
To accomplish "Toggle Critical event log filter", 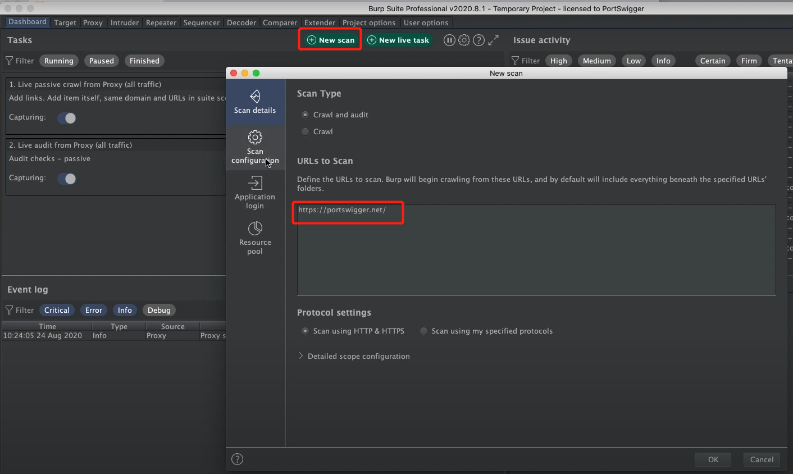I will (x=57, y=310).
